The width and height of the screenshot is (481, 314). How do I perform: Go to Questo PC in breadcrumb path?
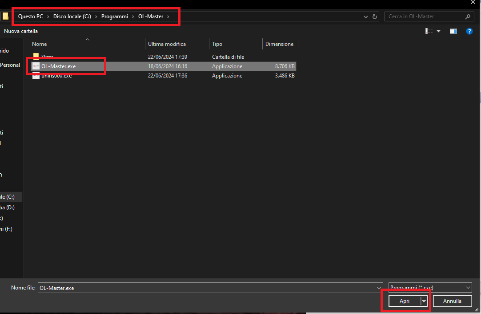coord(30,16)
